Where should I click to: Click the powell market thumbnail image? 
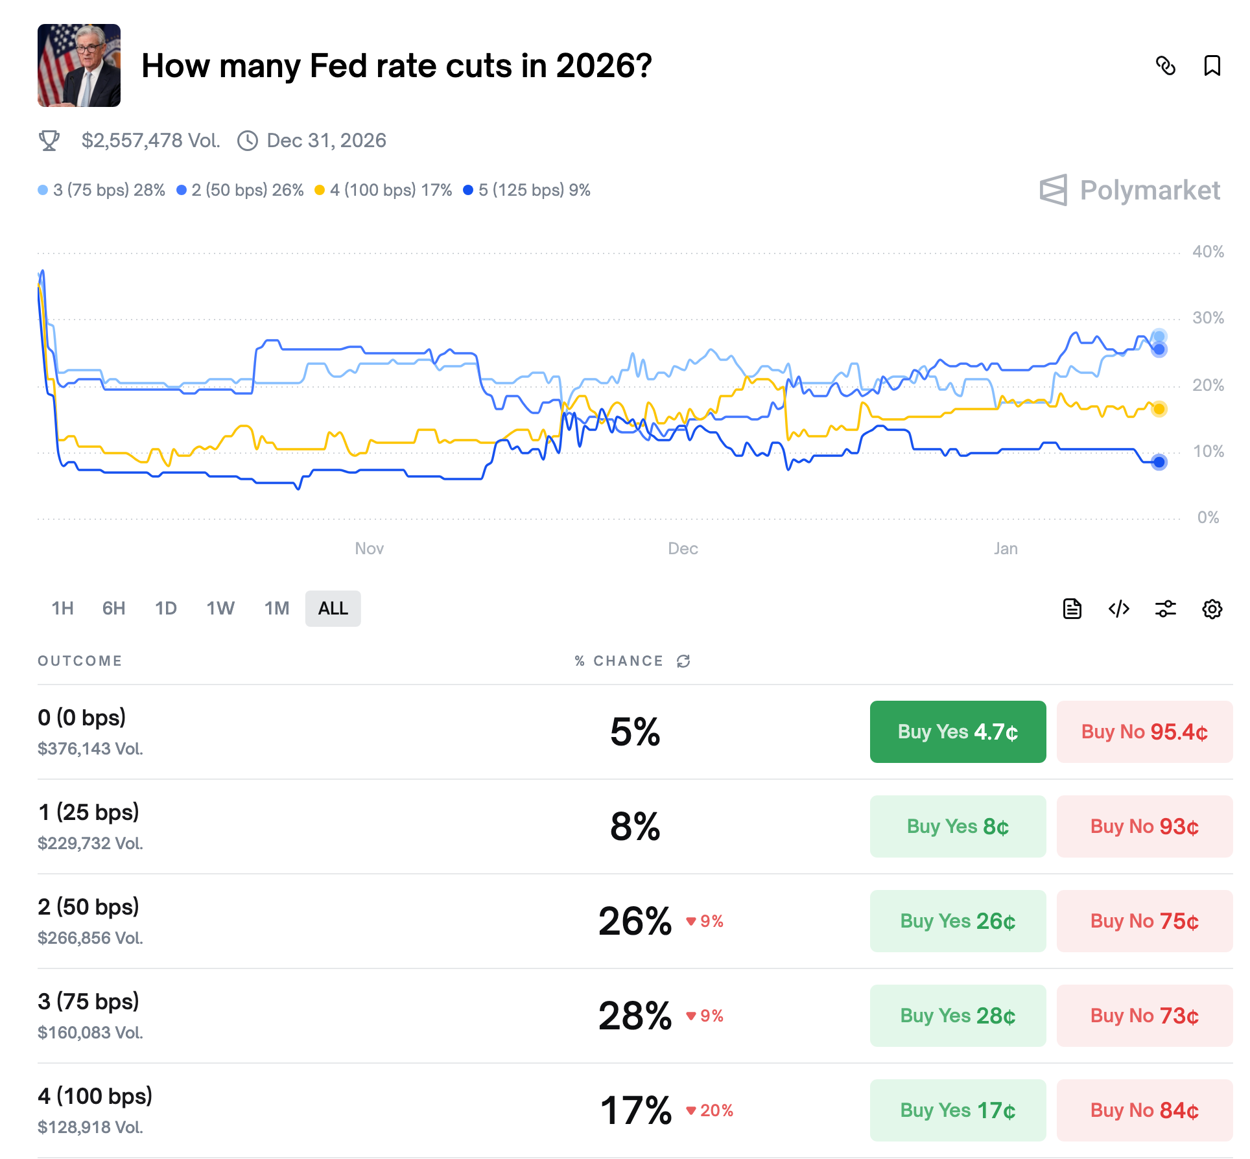78,65
